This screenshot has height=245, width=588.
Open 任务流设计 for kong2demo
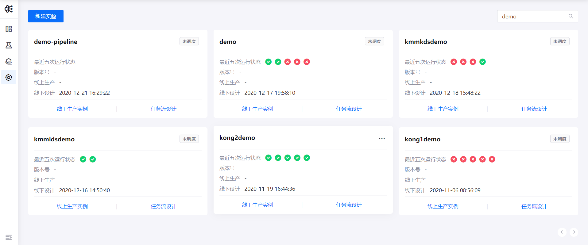point(349,205)
